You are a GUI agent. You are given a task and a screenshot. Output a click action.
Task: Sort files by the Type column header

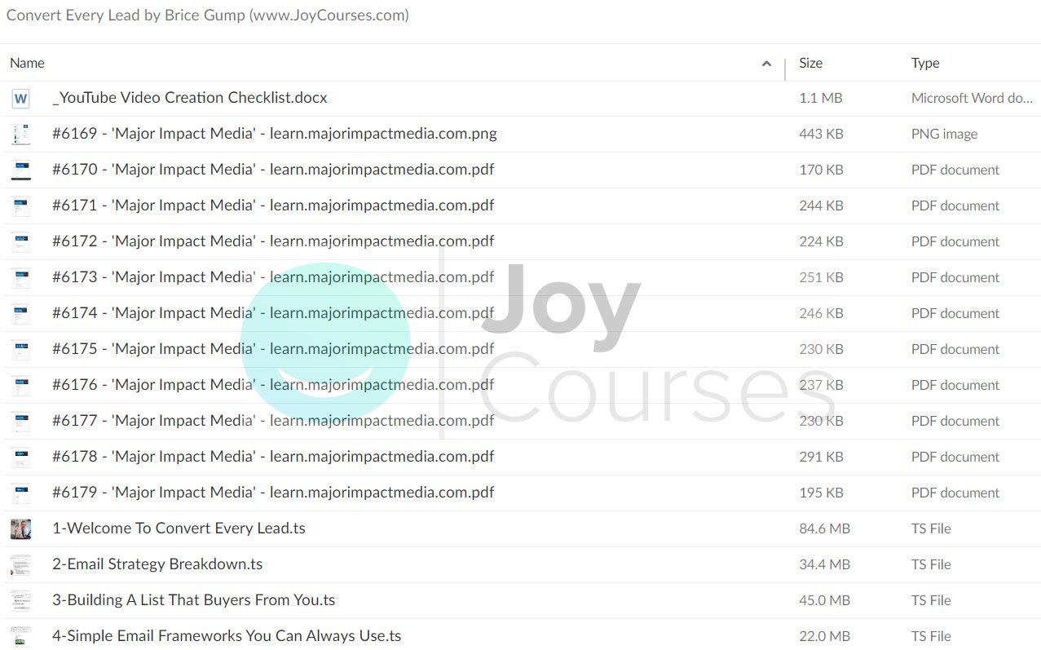pos(925,63)
